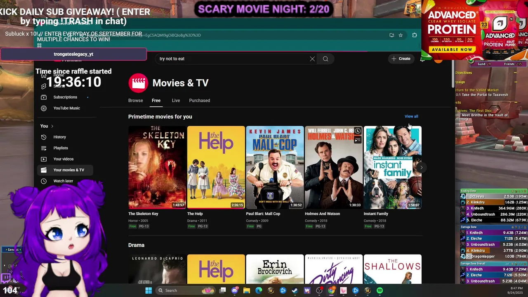
Task: Click The Help poster in Primetime movies
Action: [x=216, y=167]
